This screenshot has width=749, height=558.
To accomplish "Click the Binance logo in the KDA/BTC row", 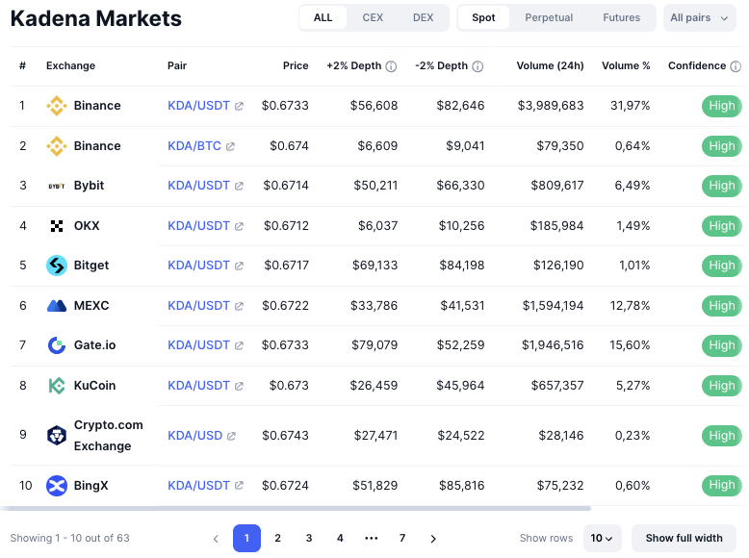I will pos(57,146).
